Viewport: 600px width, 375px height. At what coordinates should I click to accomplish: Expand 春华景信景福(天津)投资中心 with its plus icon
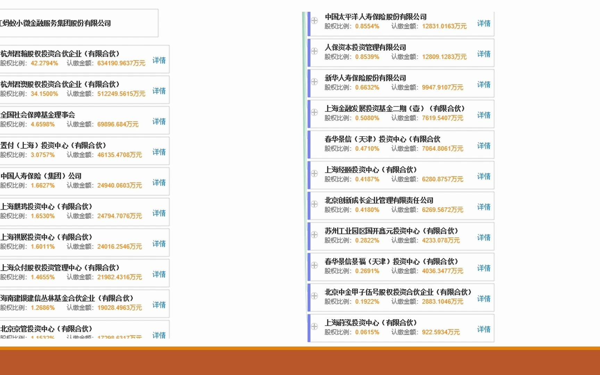[314, 265]
